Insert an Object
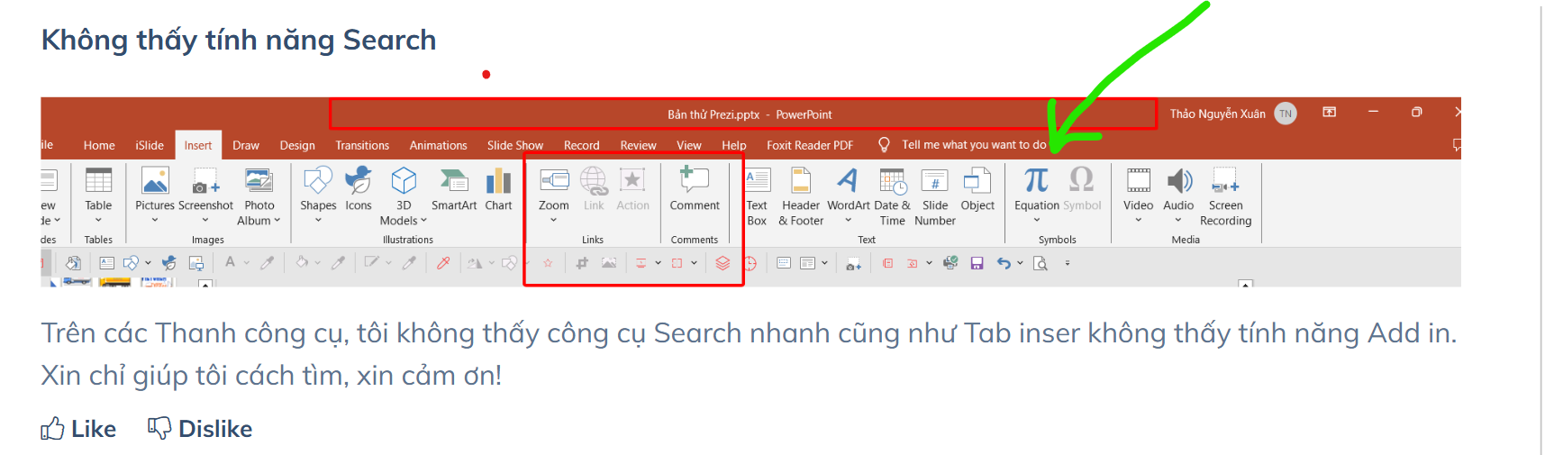The height and width of the screenshot is (455, 1545). tap(977, 189)
